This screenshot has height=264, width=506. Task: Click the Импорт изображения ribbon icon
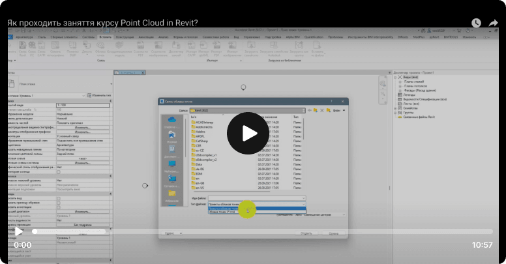pyautogui.click(x=232, y=49)
